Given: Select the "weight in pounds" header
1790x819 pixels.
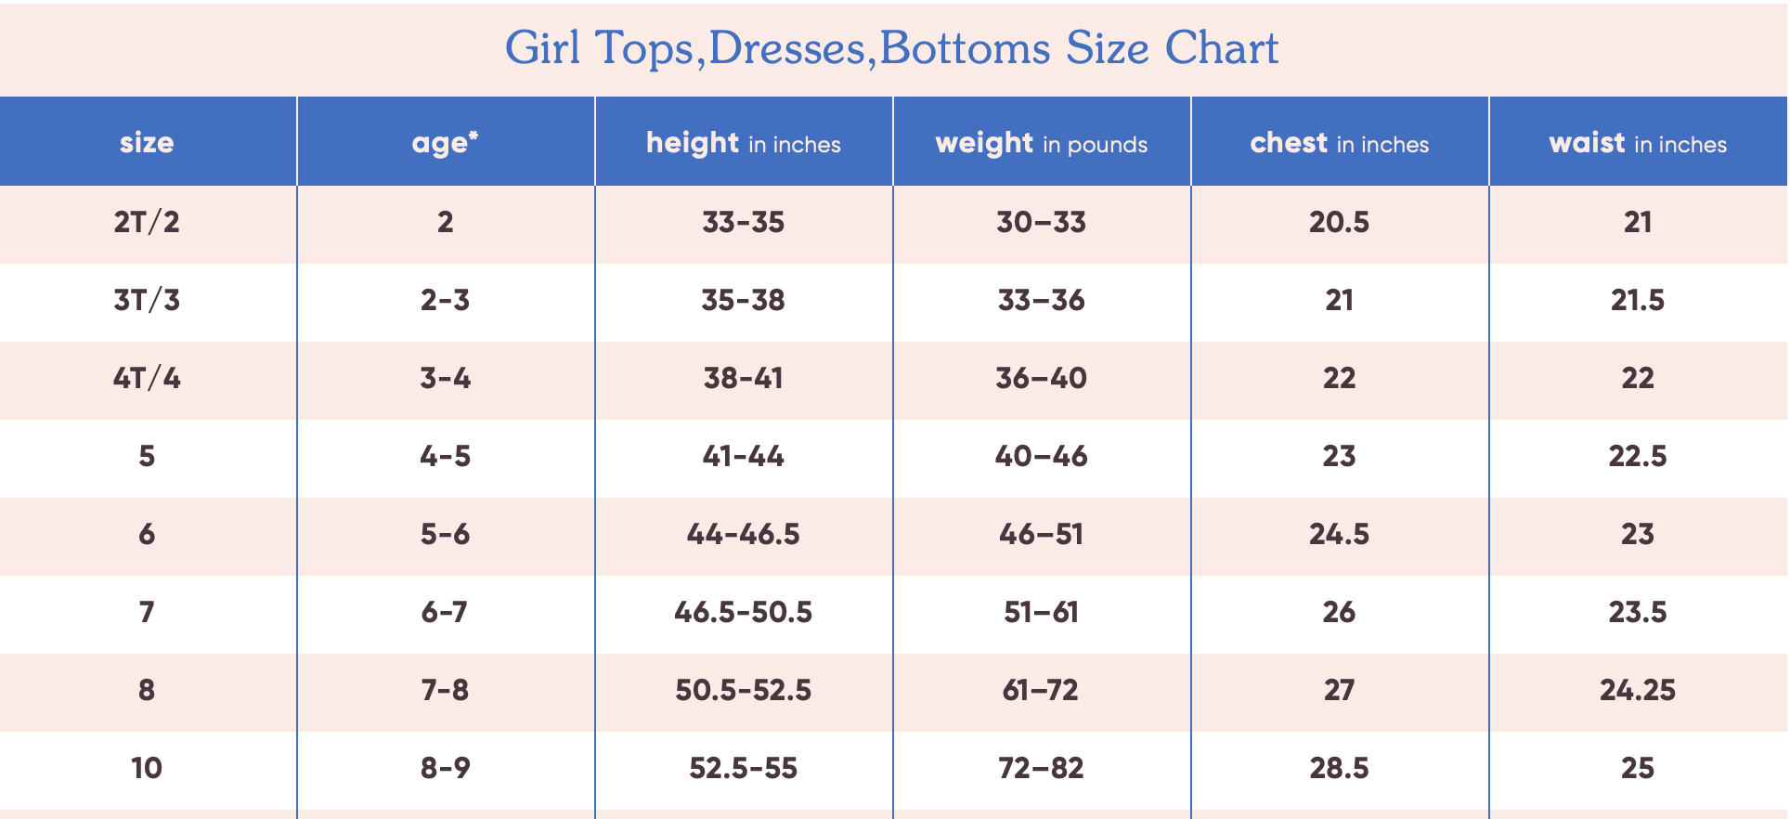Looking at the screenshot, I should (x=1041, y=143).
